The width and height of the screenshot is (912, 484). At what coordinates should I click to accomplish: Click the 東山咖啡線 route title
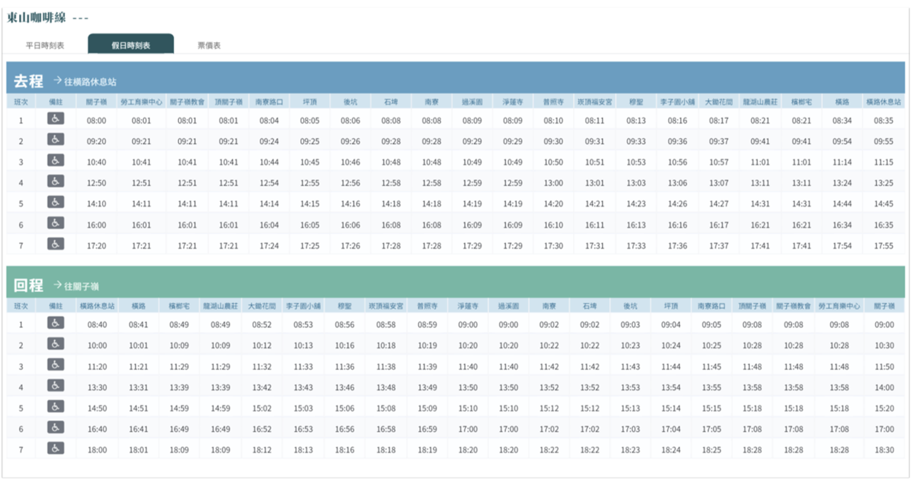[x=37, y=18]
